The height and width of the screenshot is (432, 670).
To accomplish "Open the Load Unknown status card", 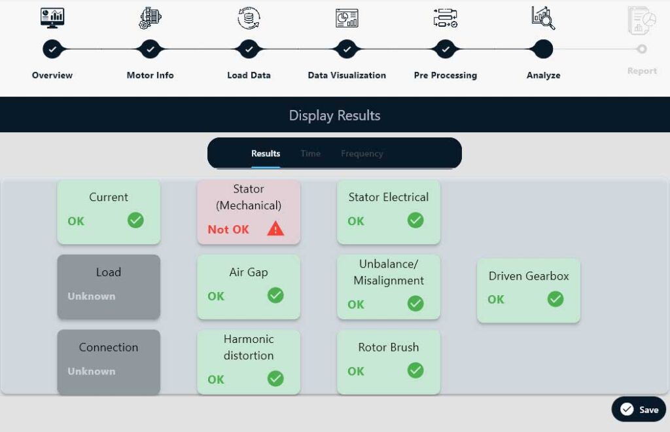I will click(109, 287).
